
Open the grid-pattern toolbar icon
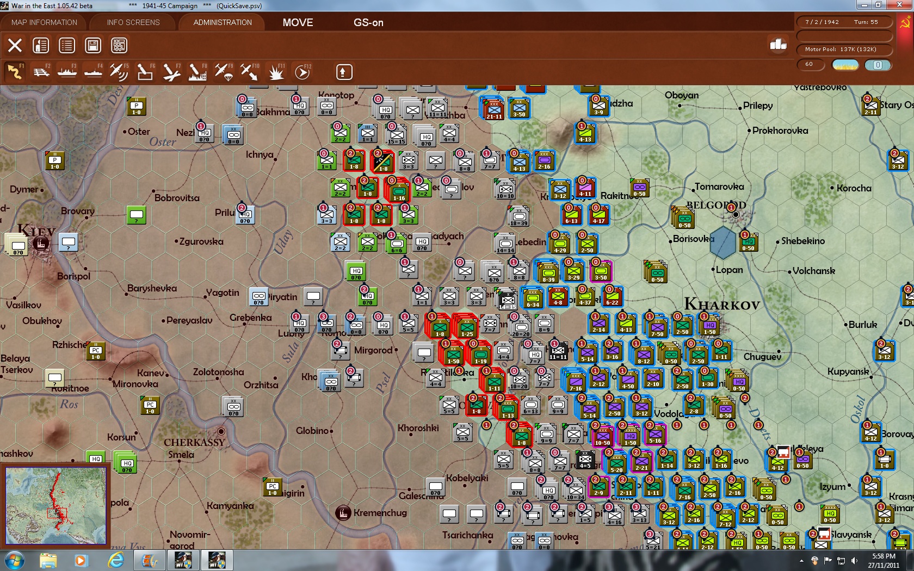(119, 45)
